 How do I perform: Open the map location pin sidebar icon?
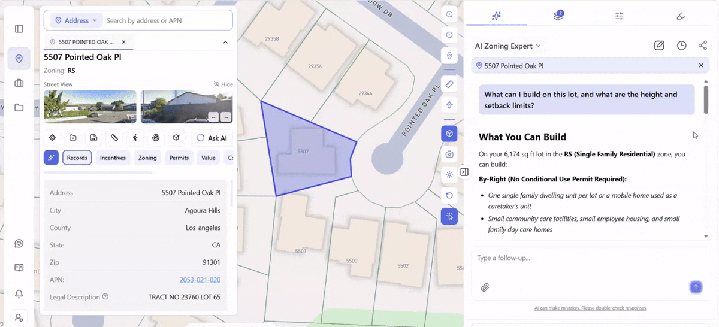point(19,59)
